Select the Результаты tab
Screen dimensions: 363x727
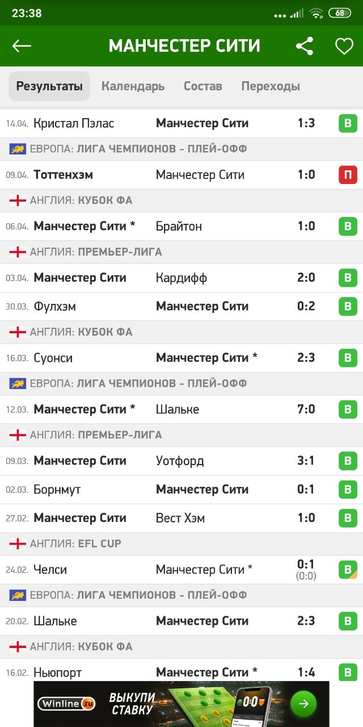(x=49, y=86)
